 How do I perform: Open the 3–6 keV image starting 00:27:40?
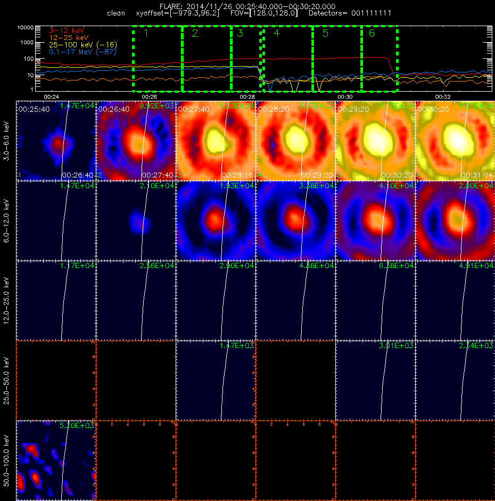pos(216,141)
